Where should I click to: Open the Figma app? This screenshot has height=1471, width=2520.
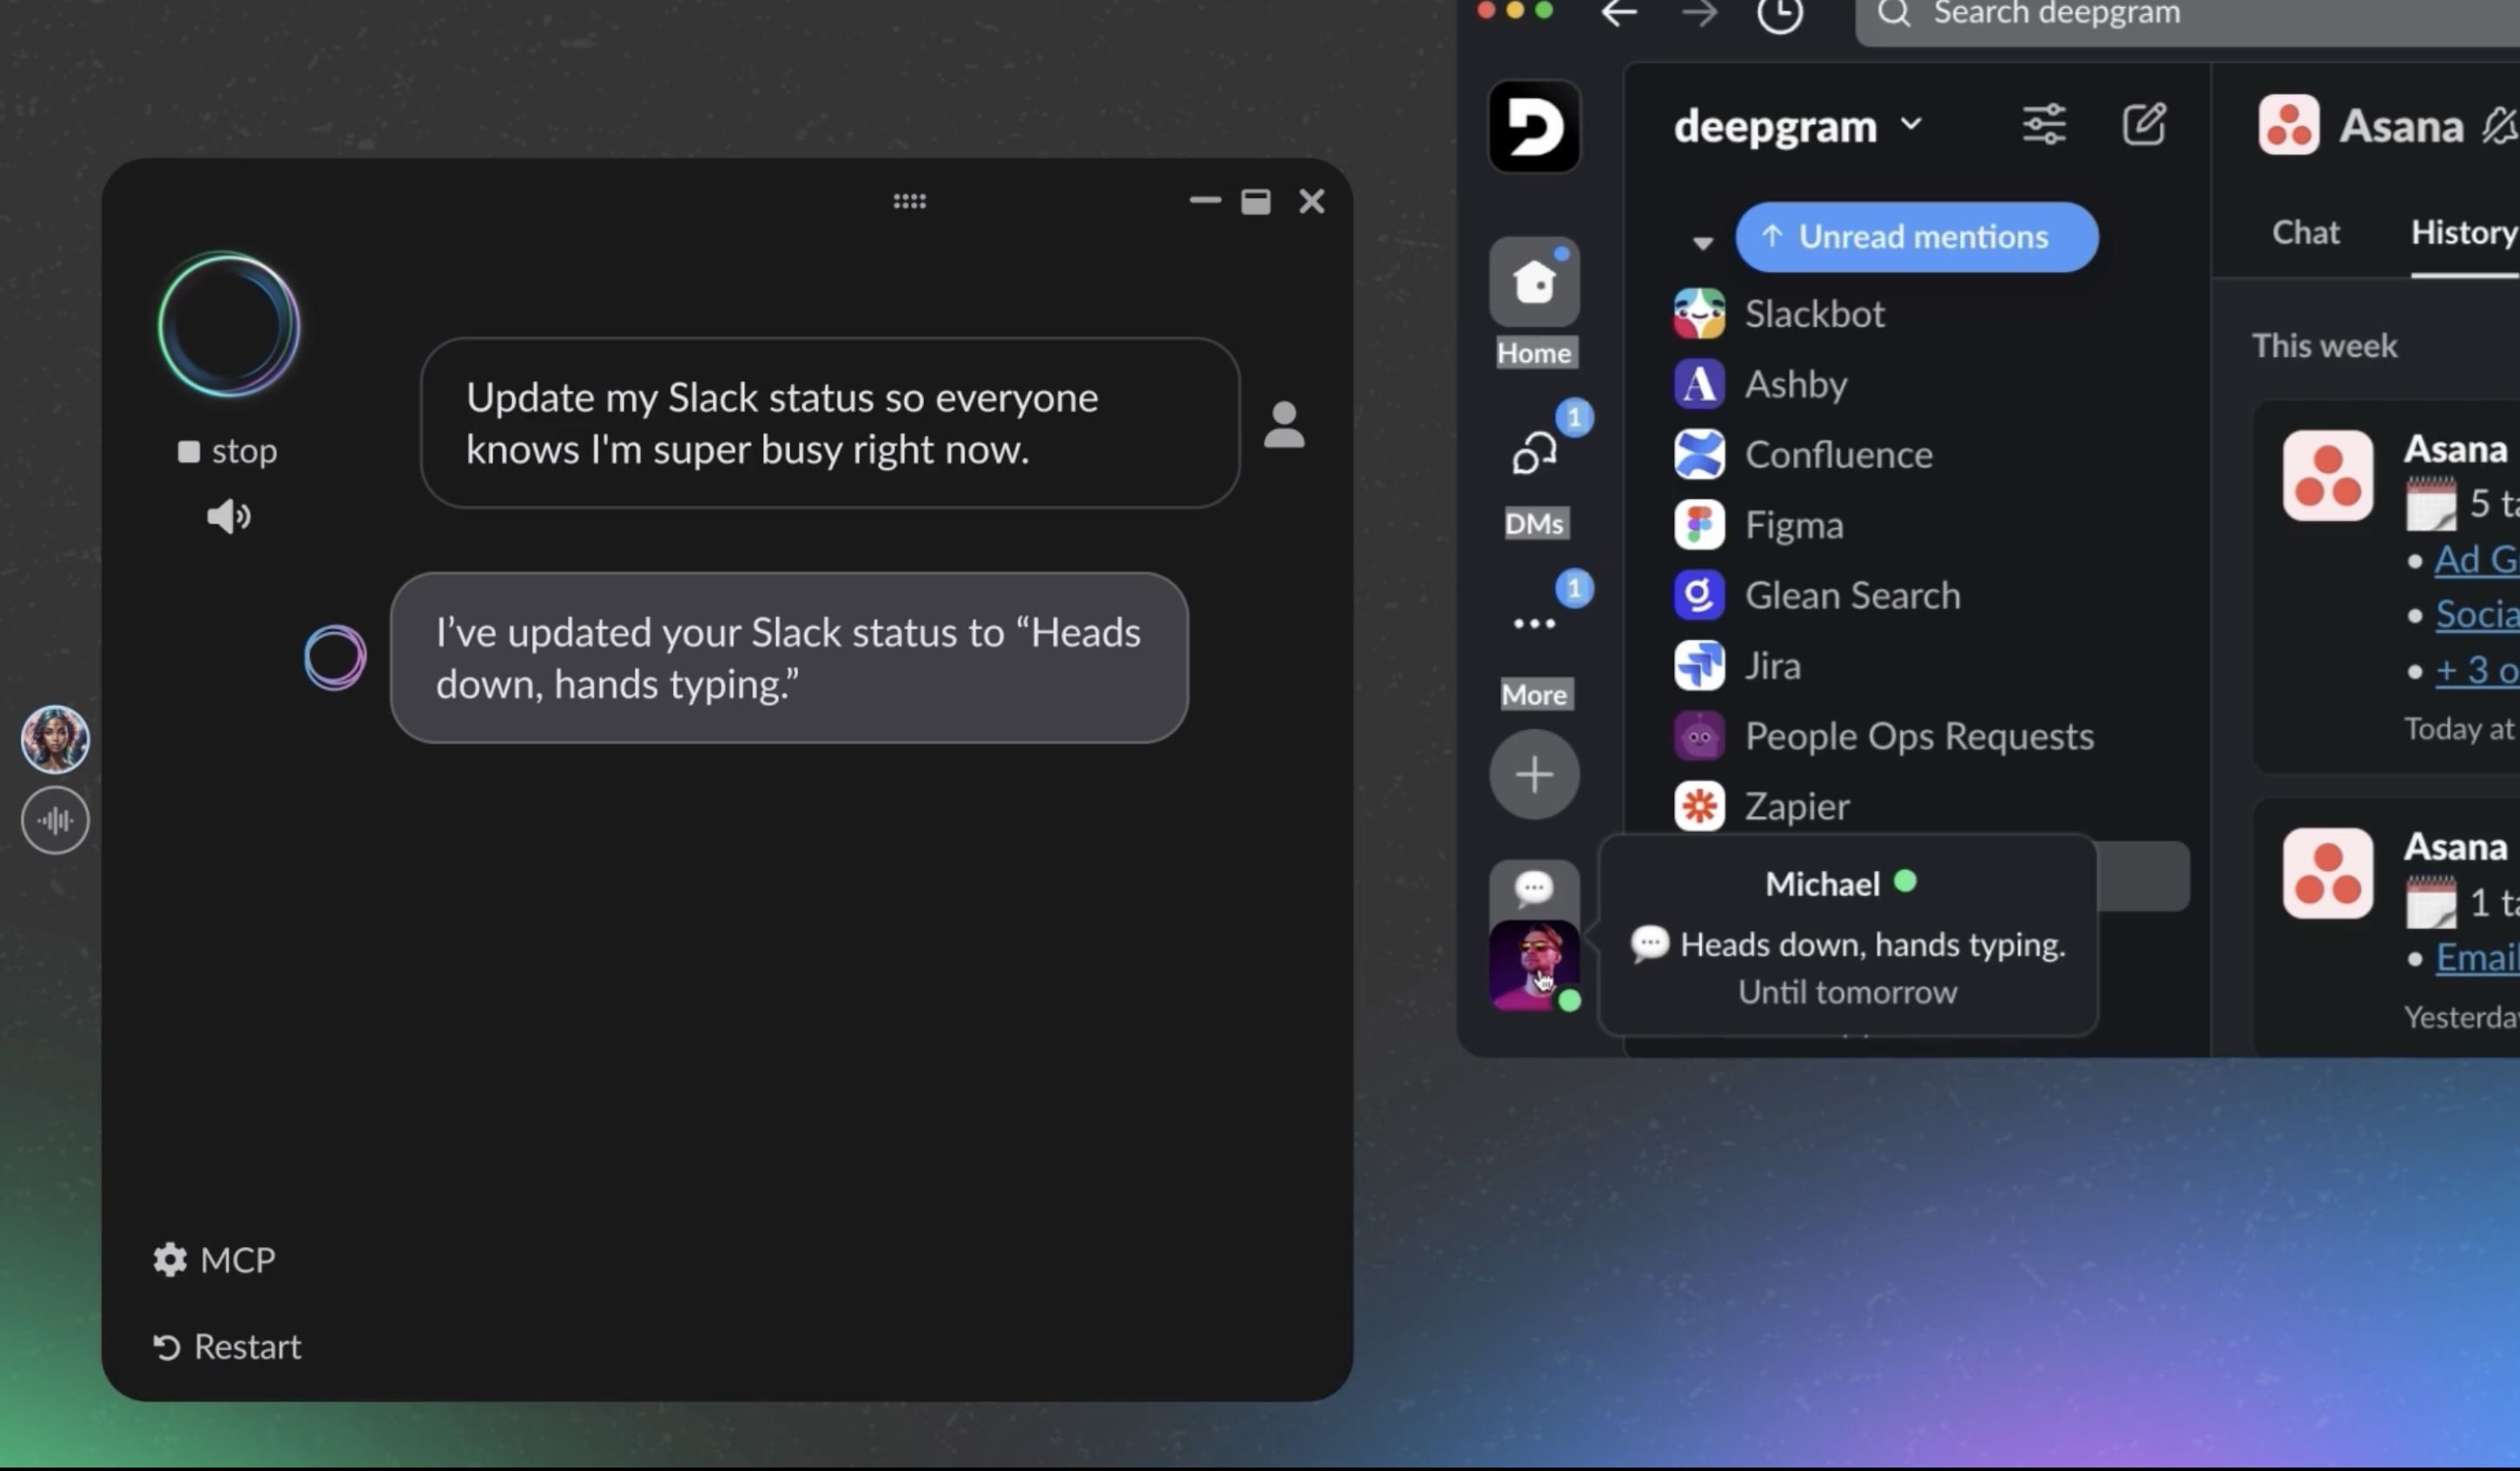click(1759, 525)
